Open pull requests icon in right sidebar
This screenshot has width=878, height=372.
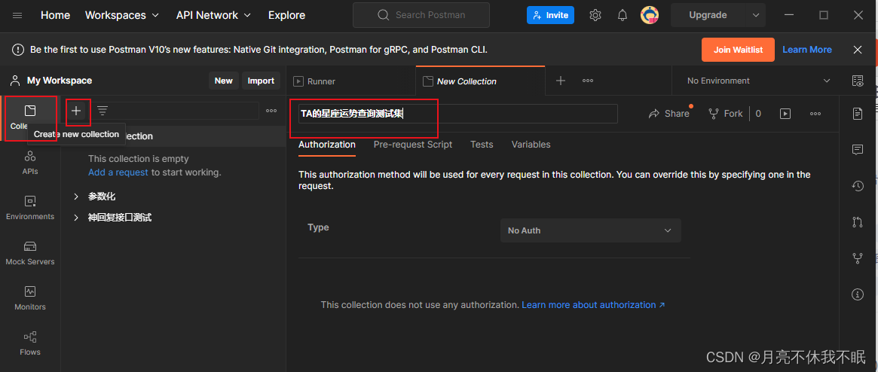(858, 221)
